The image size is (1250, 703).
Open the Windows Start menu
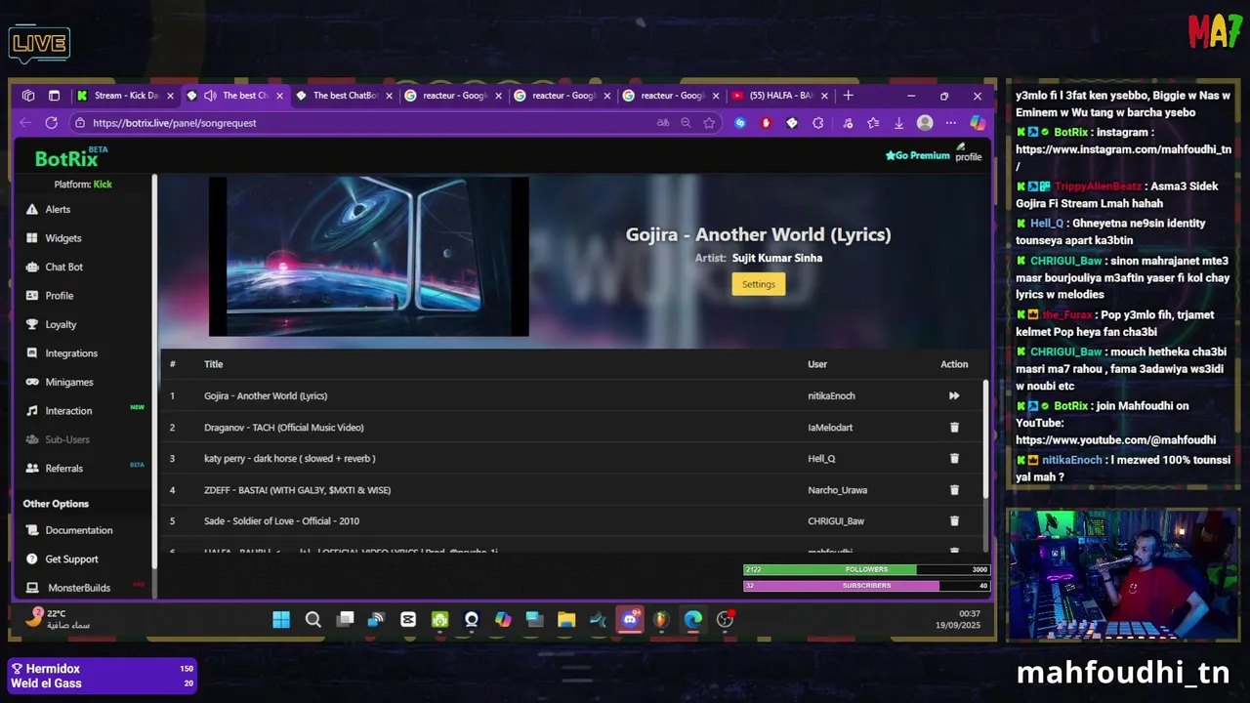click(x=281, y=619)
